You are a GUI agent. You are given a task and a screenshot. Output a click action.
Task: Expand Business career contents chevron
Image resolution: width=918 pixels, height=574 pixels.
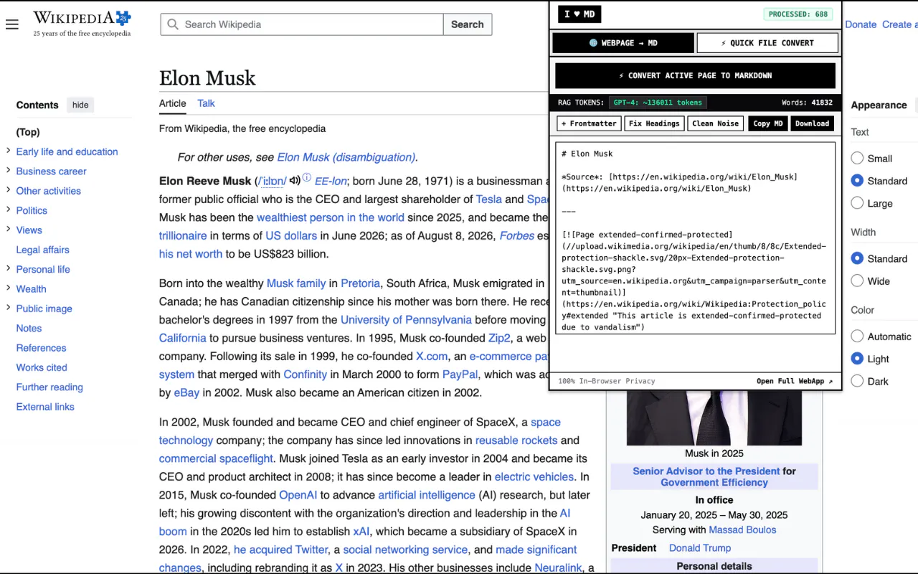8,171
